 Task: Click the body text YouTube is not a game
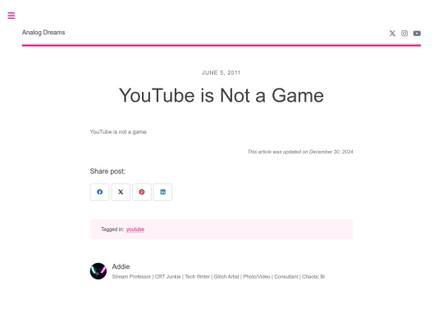click(118, 132)
